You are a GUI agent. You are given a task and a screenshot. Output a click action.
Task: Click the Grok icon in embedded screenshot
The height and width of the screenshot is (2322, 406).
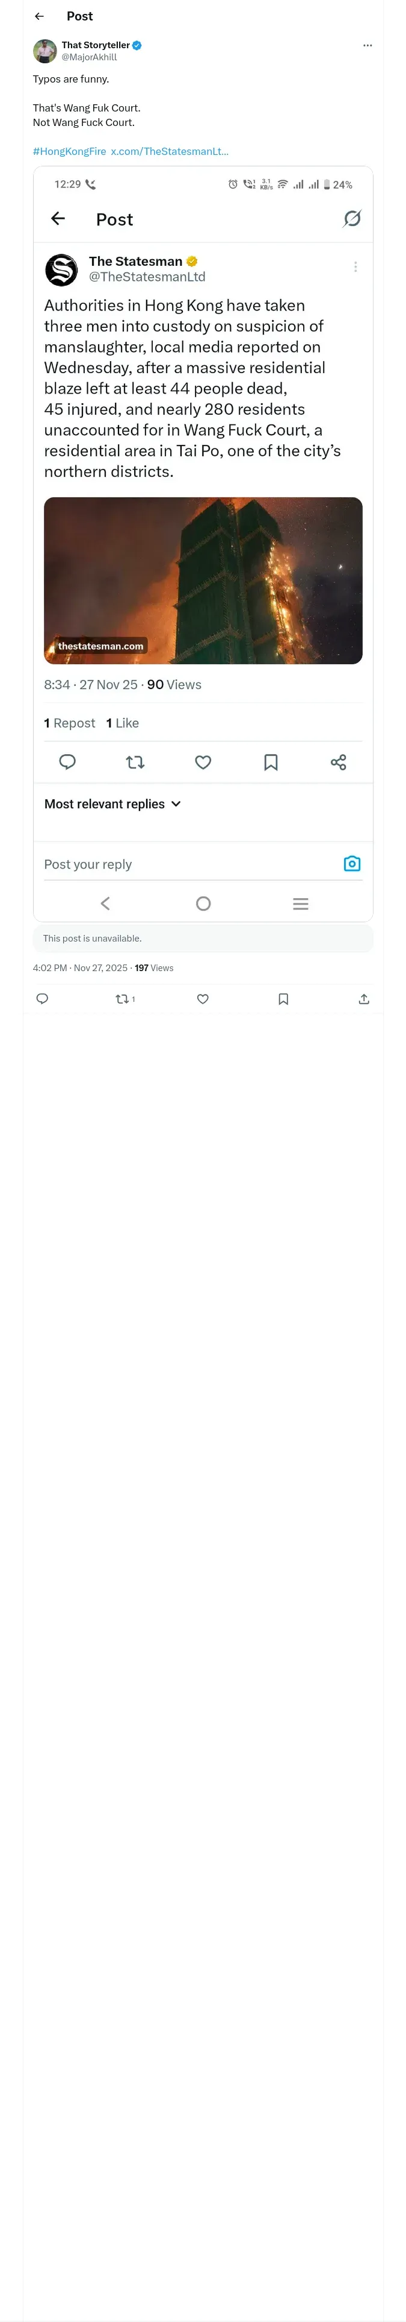pos(352,219)
